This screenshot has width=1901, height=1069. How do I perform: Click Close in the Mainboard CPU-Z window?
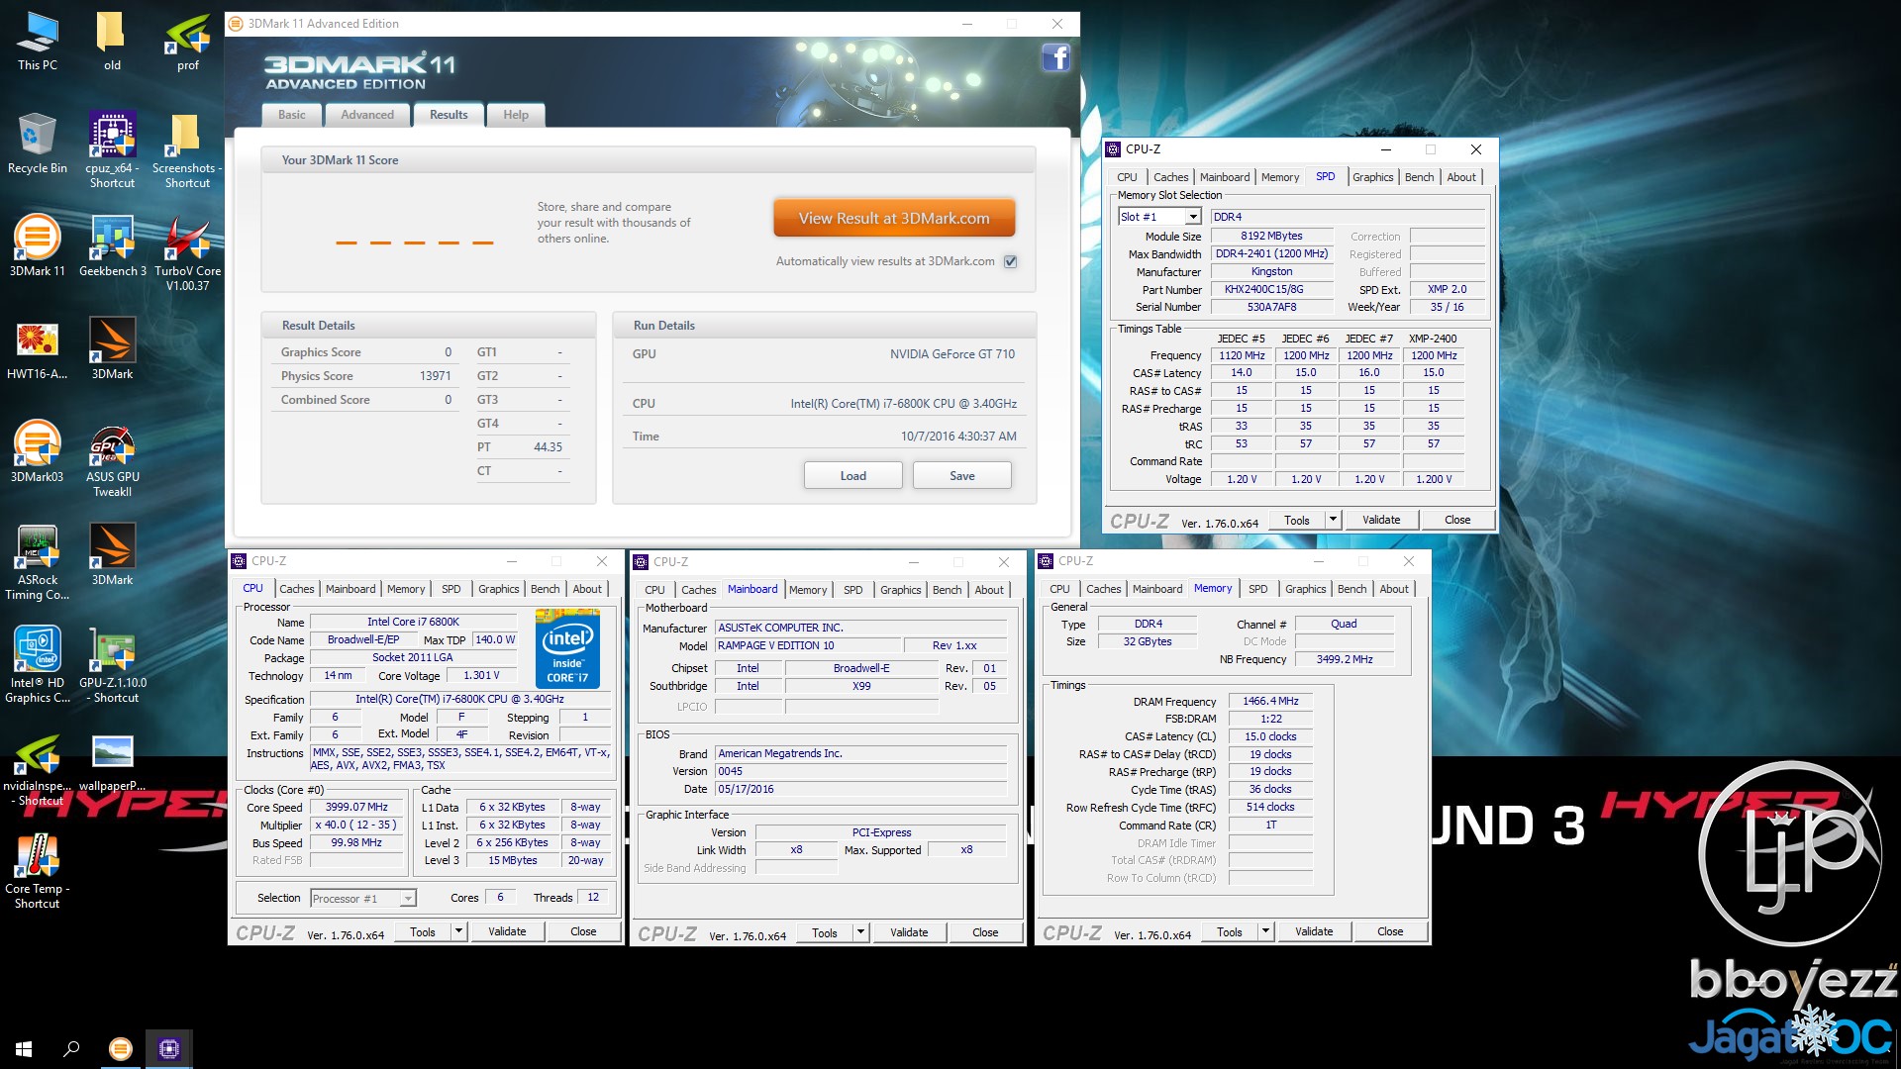[985, 932]
